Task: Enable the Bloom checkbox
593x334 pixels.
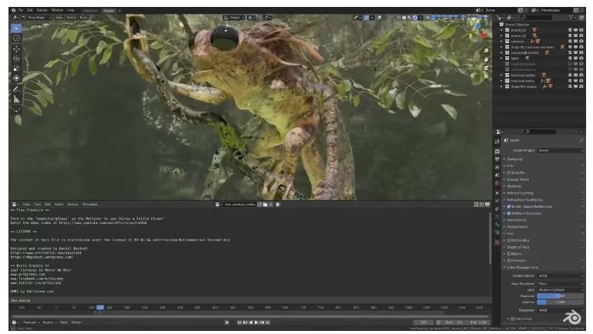Action: pyautogui.click(x=509, y=254)
